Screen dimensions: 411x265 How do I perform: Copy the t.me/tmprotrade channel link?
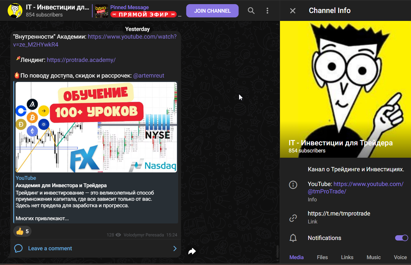[x=339, y=213]
